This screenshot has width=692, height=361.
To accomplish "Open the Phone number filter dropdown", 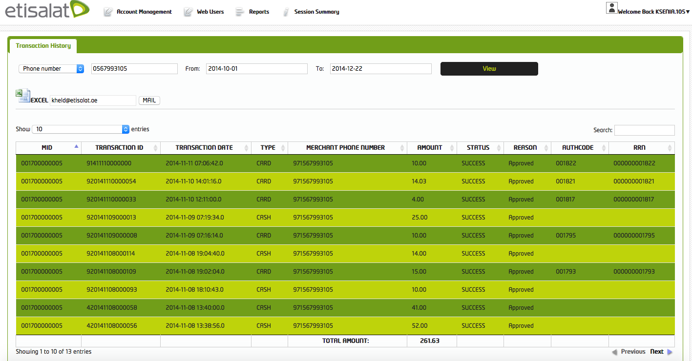I will (51, 69).
